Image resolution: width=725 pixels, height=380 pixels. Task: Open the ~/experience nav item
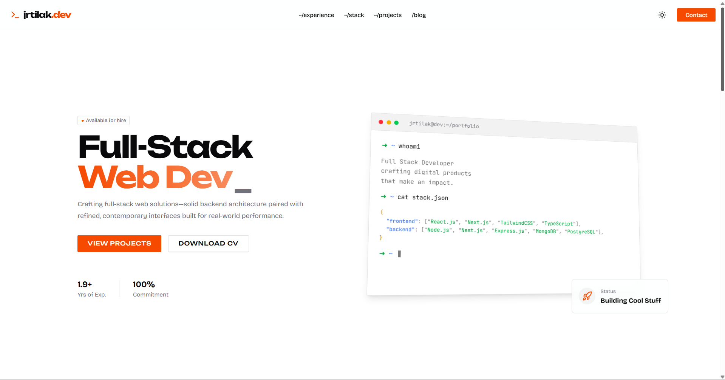pyautogui.click(x=316, y=15)
